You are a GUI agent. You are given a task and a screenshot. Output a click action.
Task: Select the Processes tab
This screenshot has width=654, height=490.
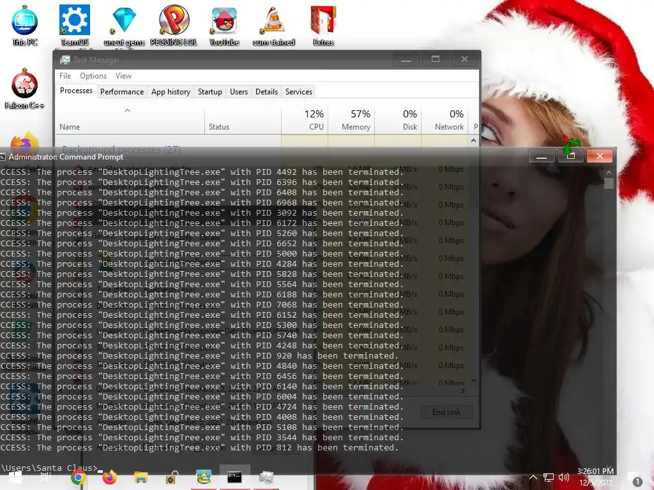(76, 91)
